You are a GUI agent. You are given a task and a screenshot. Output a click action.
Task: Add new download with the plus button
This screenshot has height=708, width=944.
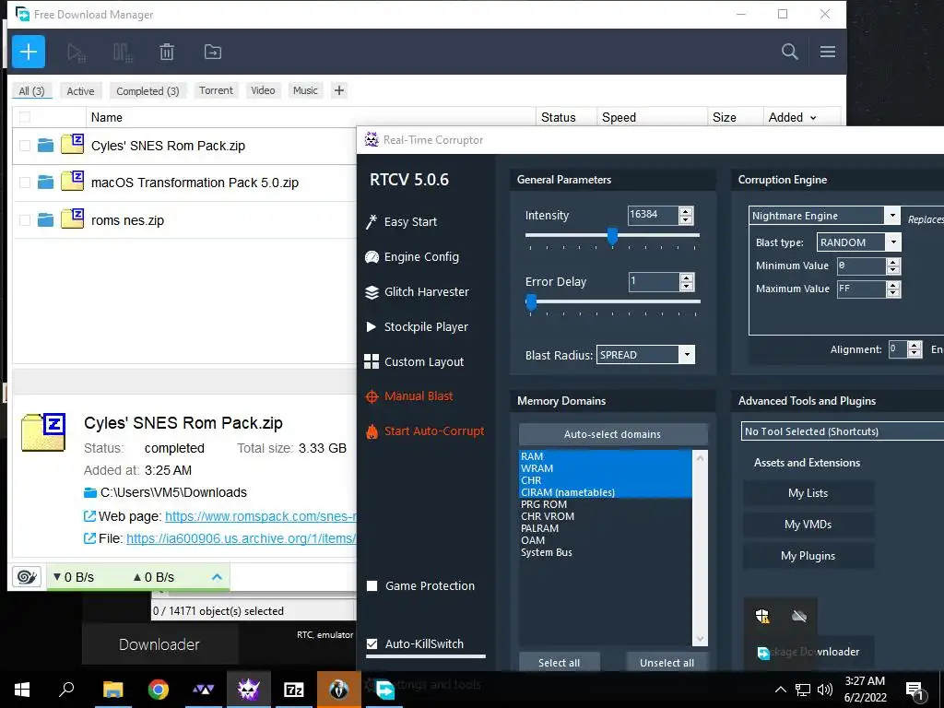click(29, 52)
